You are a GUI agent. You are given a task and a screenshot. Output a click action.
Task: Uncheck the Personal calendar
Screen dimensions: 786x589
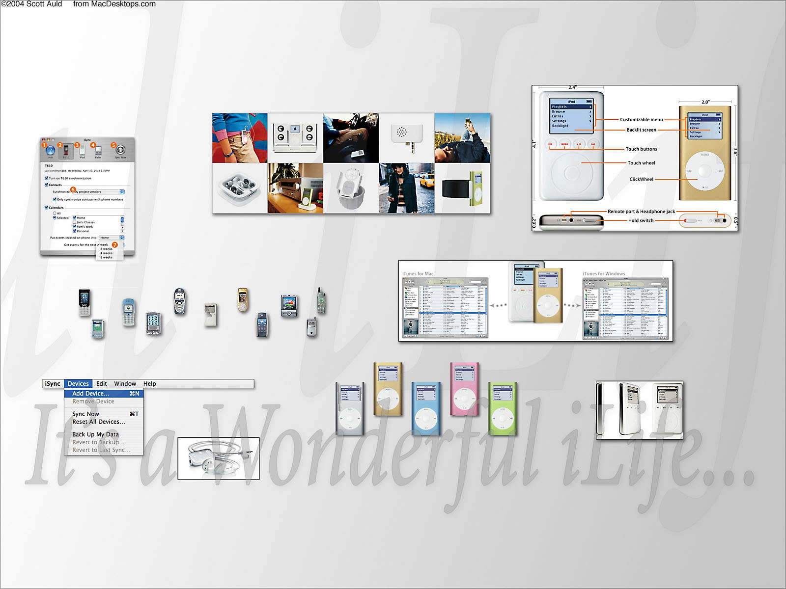[x=75, y=231]
